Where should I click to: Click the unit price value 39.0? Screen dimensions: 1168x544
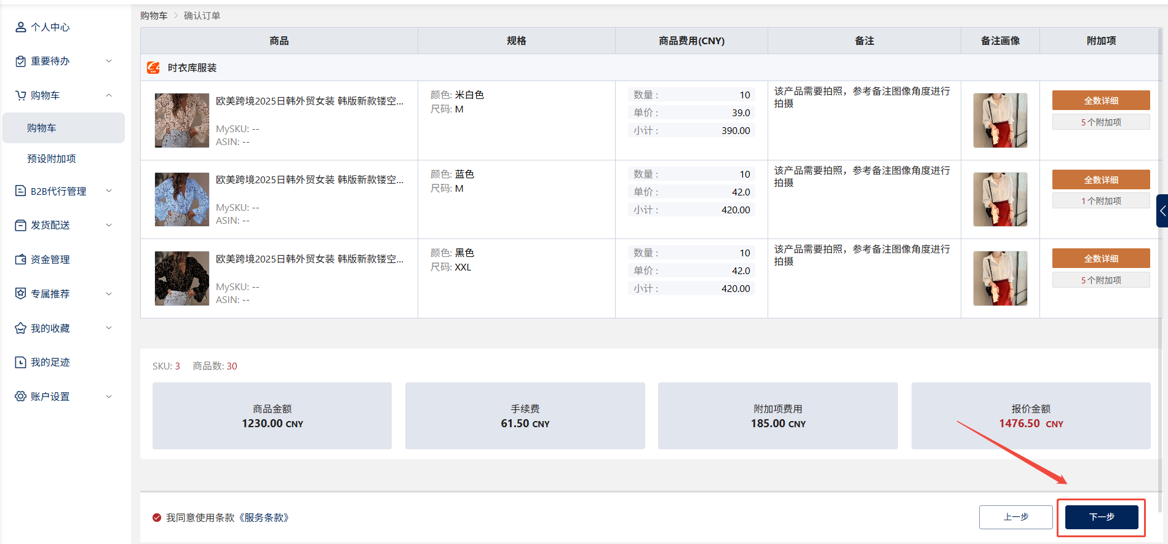pyautogui.click(x=741, y=112)
